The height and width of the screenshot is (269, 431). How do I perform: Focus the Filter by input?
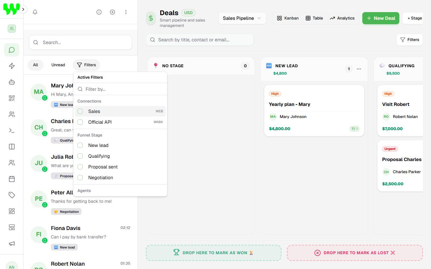[x=120, y=89]
